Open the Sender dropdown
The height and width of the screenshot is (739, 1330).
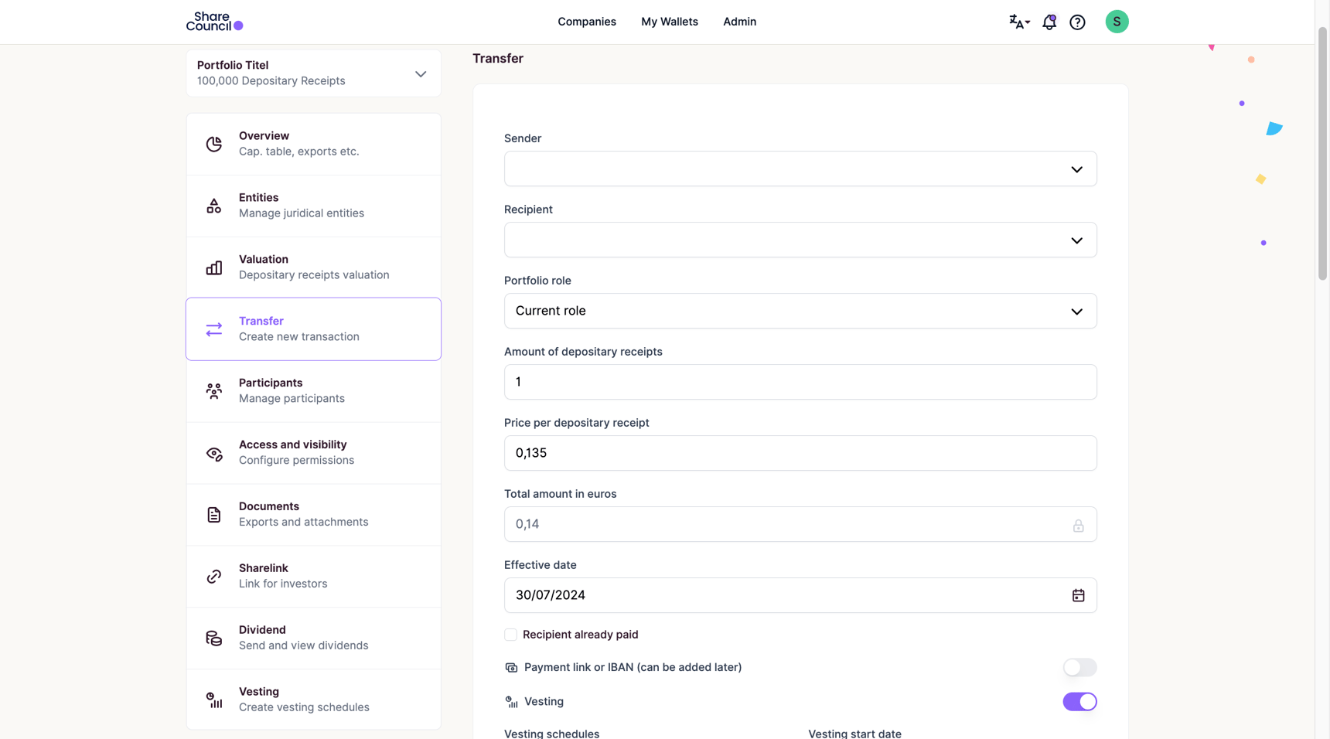(x=800, y=169)
